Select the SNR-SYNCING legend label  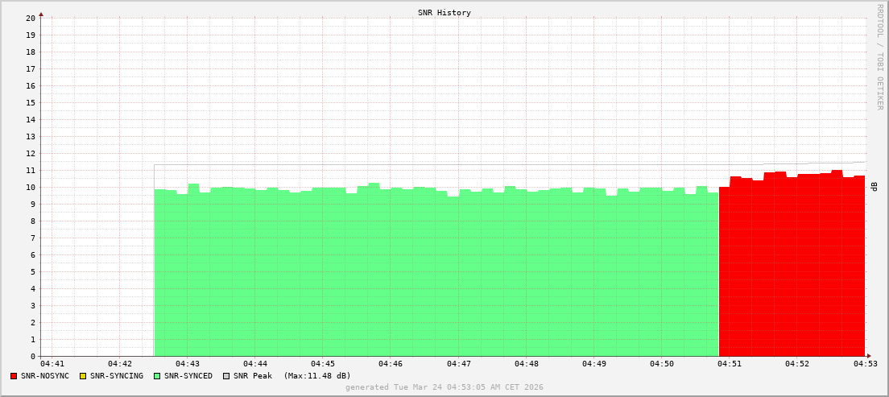[116, 376]
